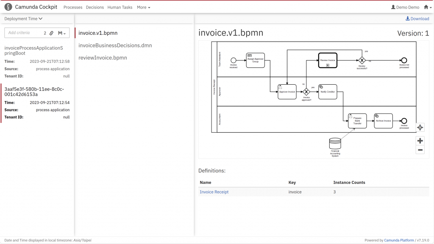434x244 pixels.
Task: Go to the Processes page
Action: (73, 8)
